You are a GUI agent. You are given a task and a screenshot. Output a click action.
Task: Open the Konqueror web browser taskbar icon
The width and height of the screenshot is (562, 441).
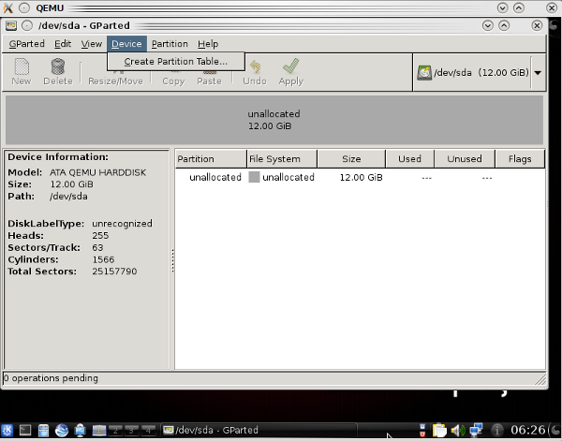[62, 430]
